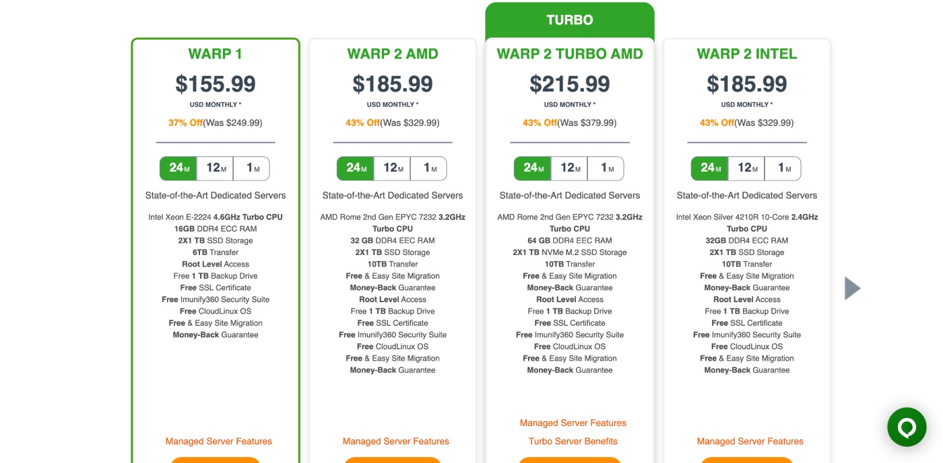
Task: Open the live chat widget
Action: tap(907, 427)
